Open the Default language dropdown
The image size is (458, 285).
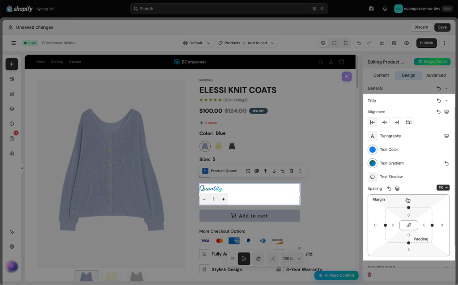197,43
